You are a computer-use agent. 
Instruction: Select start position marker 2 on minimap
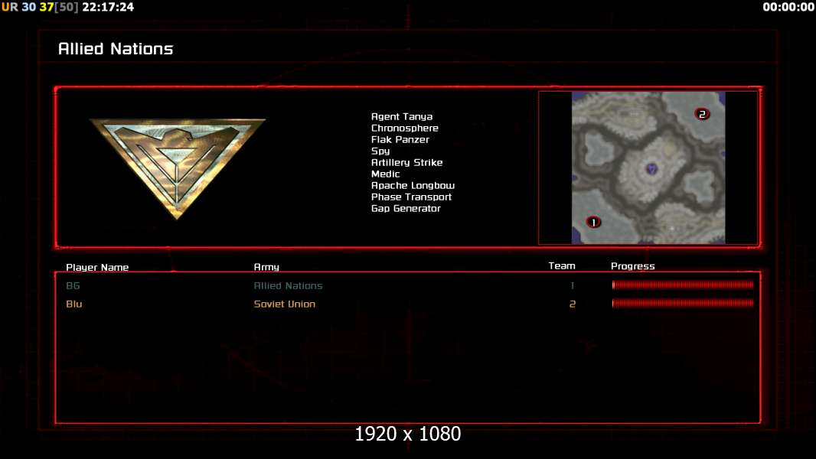point(702,114)
